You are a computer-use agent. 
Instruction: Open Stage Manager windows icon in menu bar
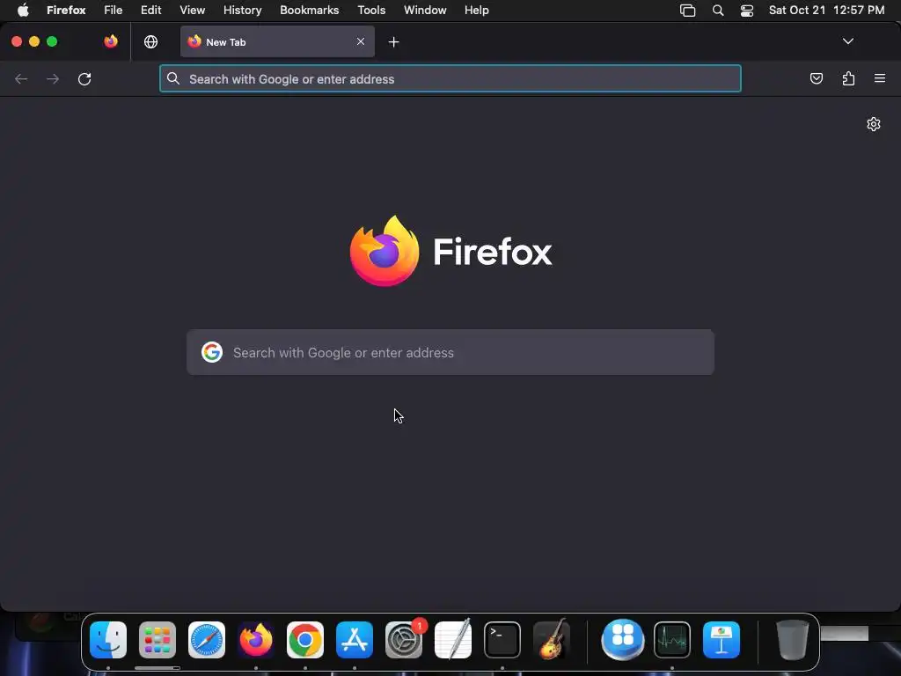[687, 11]
